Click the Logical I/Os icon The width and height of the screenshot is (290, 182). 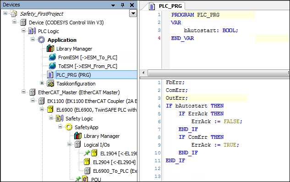click(x=78, y=144)
